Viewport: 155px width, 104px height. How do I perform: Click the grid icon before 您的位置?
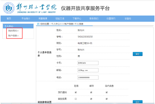[38, 24]
